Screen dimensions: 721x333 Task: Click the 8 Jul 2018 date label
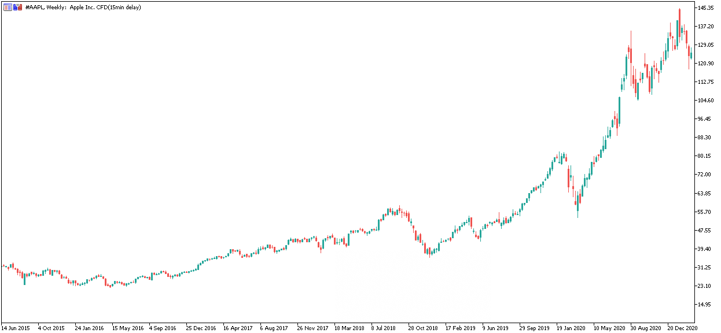(x=384, y=327)
